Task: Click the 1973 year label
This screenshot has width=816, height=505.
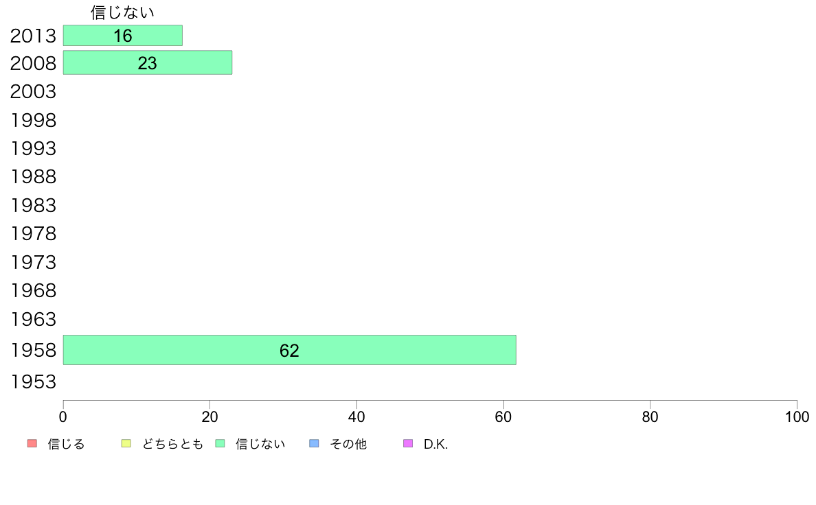Action: pos(33,262)
